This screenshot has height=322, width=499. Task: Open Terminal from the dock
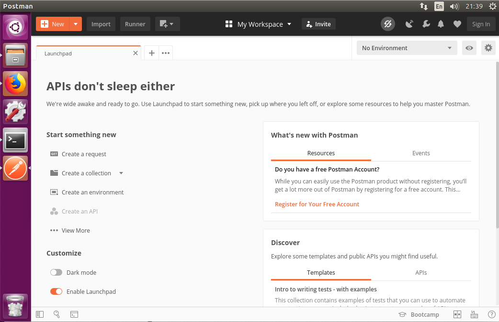coord(15,140)
